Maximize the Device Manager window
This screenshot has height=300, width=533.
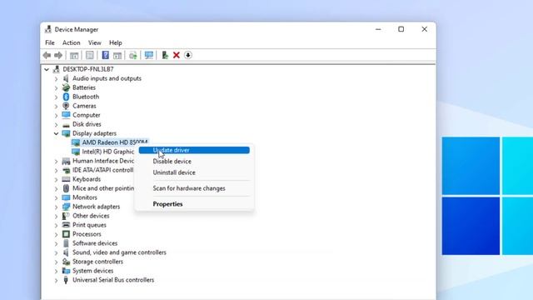click(x=401, y=29)
